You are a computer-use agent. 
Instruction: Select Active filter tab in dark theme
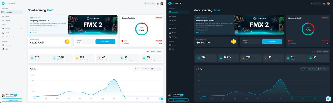coord(319,51)
